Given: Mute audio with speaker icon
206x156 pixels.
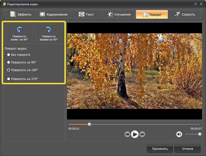Looking at the screenshot, I should (179, 134).
